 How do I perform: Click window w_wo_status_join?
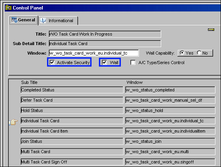[170, 141]
